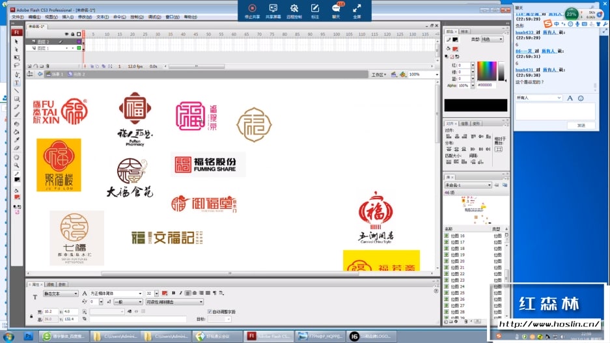Click the brightness slider in color panel
610x343 pixels.
click(x=501, y=71)
